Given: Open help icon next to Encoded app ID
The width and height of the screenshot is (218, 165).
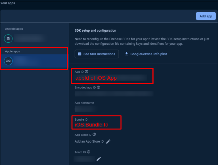Looking at the screenshot, I should 98,87.
